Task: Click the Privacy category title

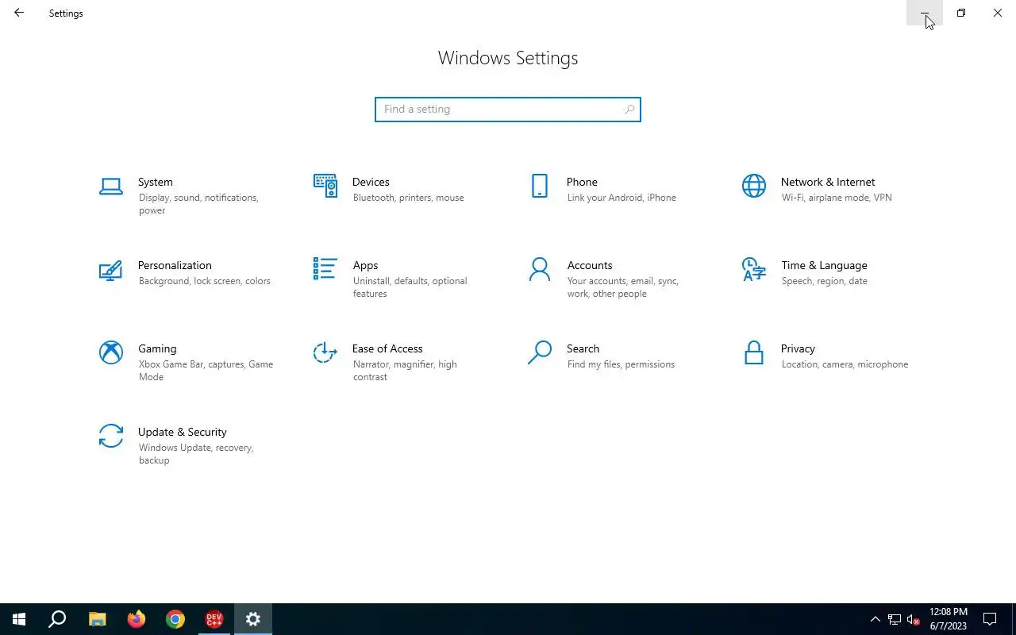Action: [798, 348]
